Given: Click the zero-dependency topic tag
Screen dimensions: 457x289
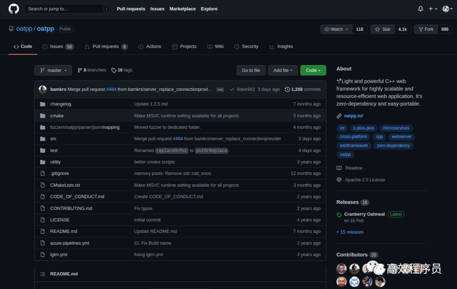Looking at the screenshot, I should [x=393, y=145].
